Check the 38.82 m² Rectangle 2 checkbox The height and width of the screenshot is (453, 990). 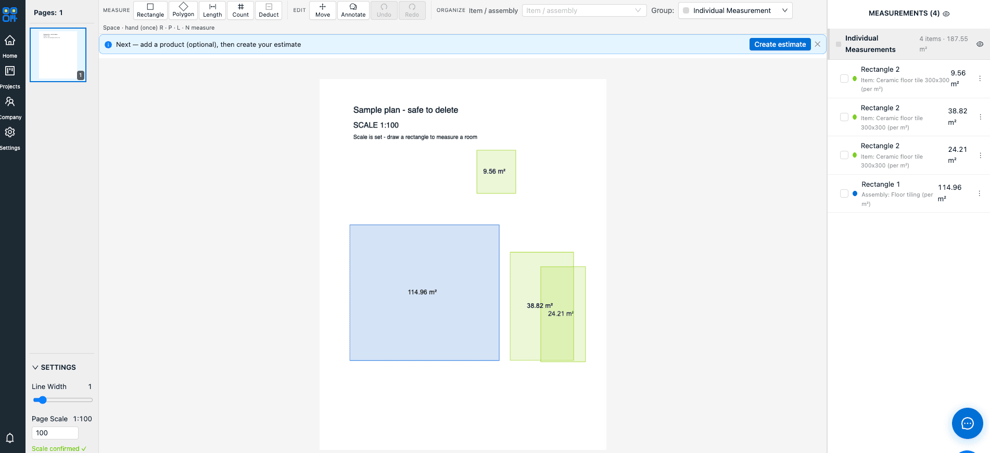tap(844, 117)
